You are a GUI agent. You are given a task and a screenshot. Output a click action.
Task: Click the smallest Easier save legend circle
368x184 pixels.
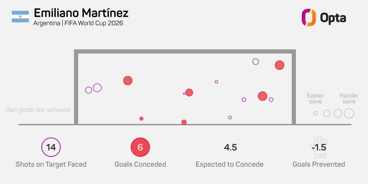pos(316,113)
